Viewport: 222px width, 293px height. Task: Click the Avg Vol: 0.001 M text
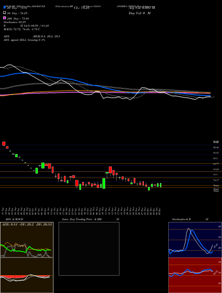point(142,8)
